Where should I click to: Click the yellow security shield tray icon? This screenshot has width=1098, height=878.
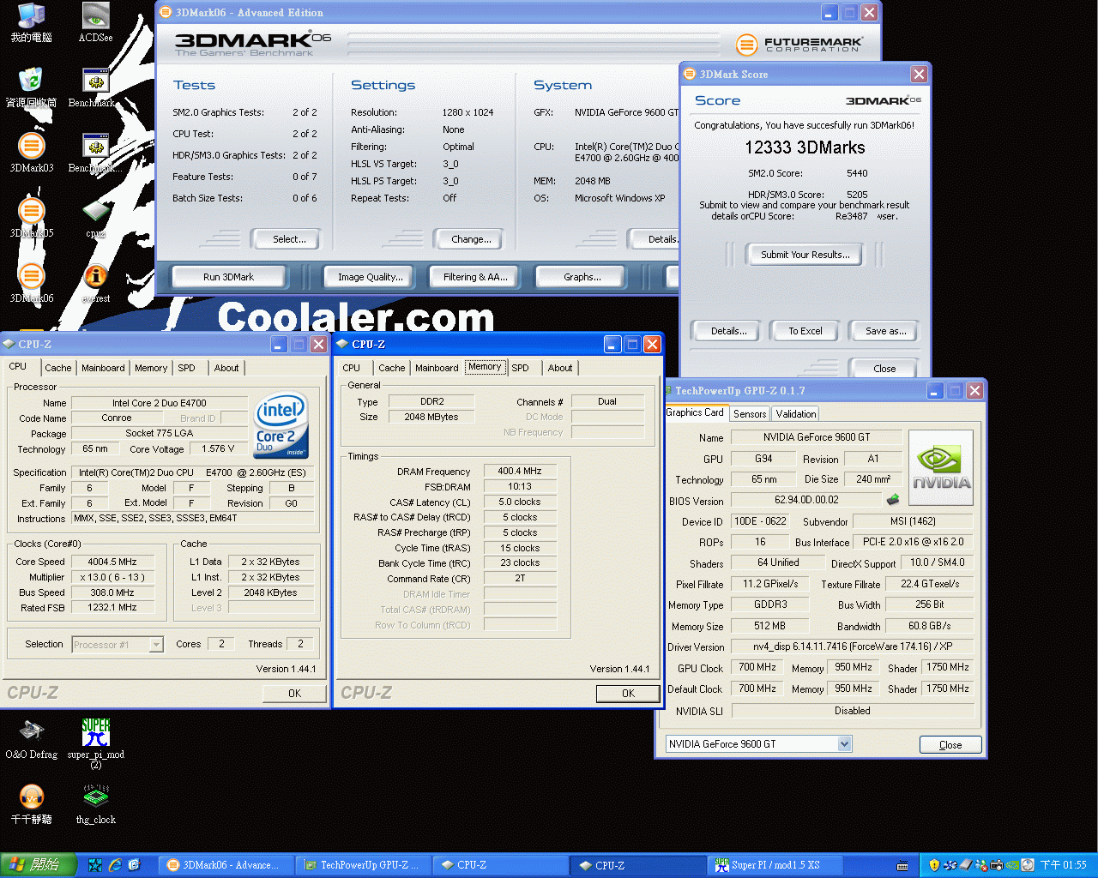[934, 865]
